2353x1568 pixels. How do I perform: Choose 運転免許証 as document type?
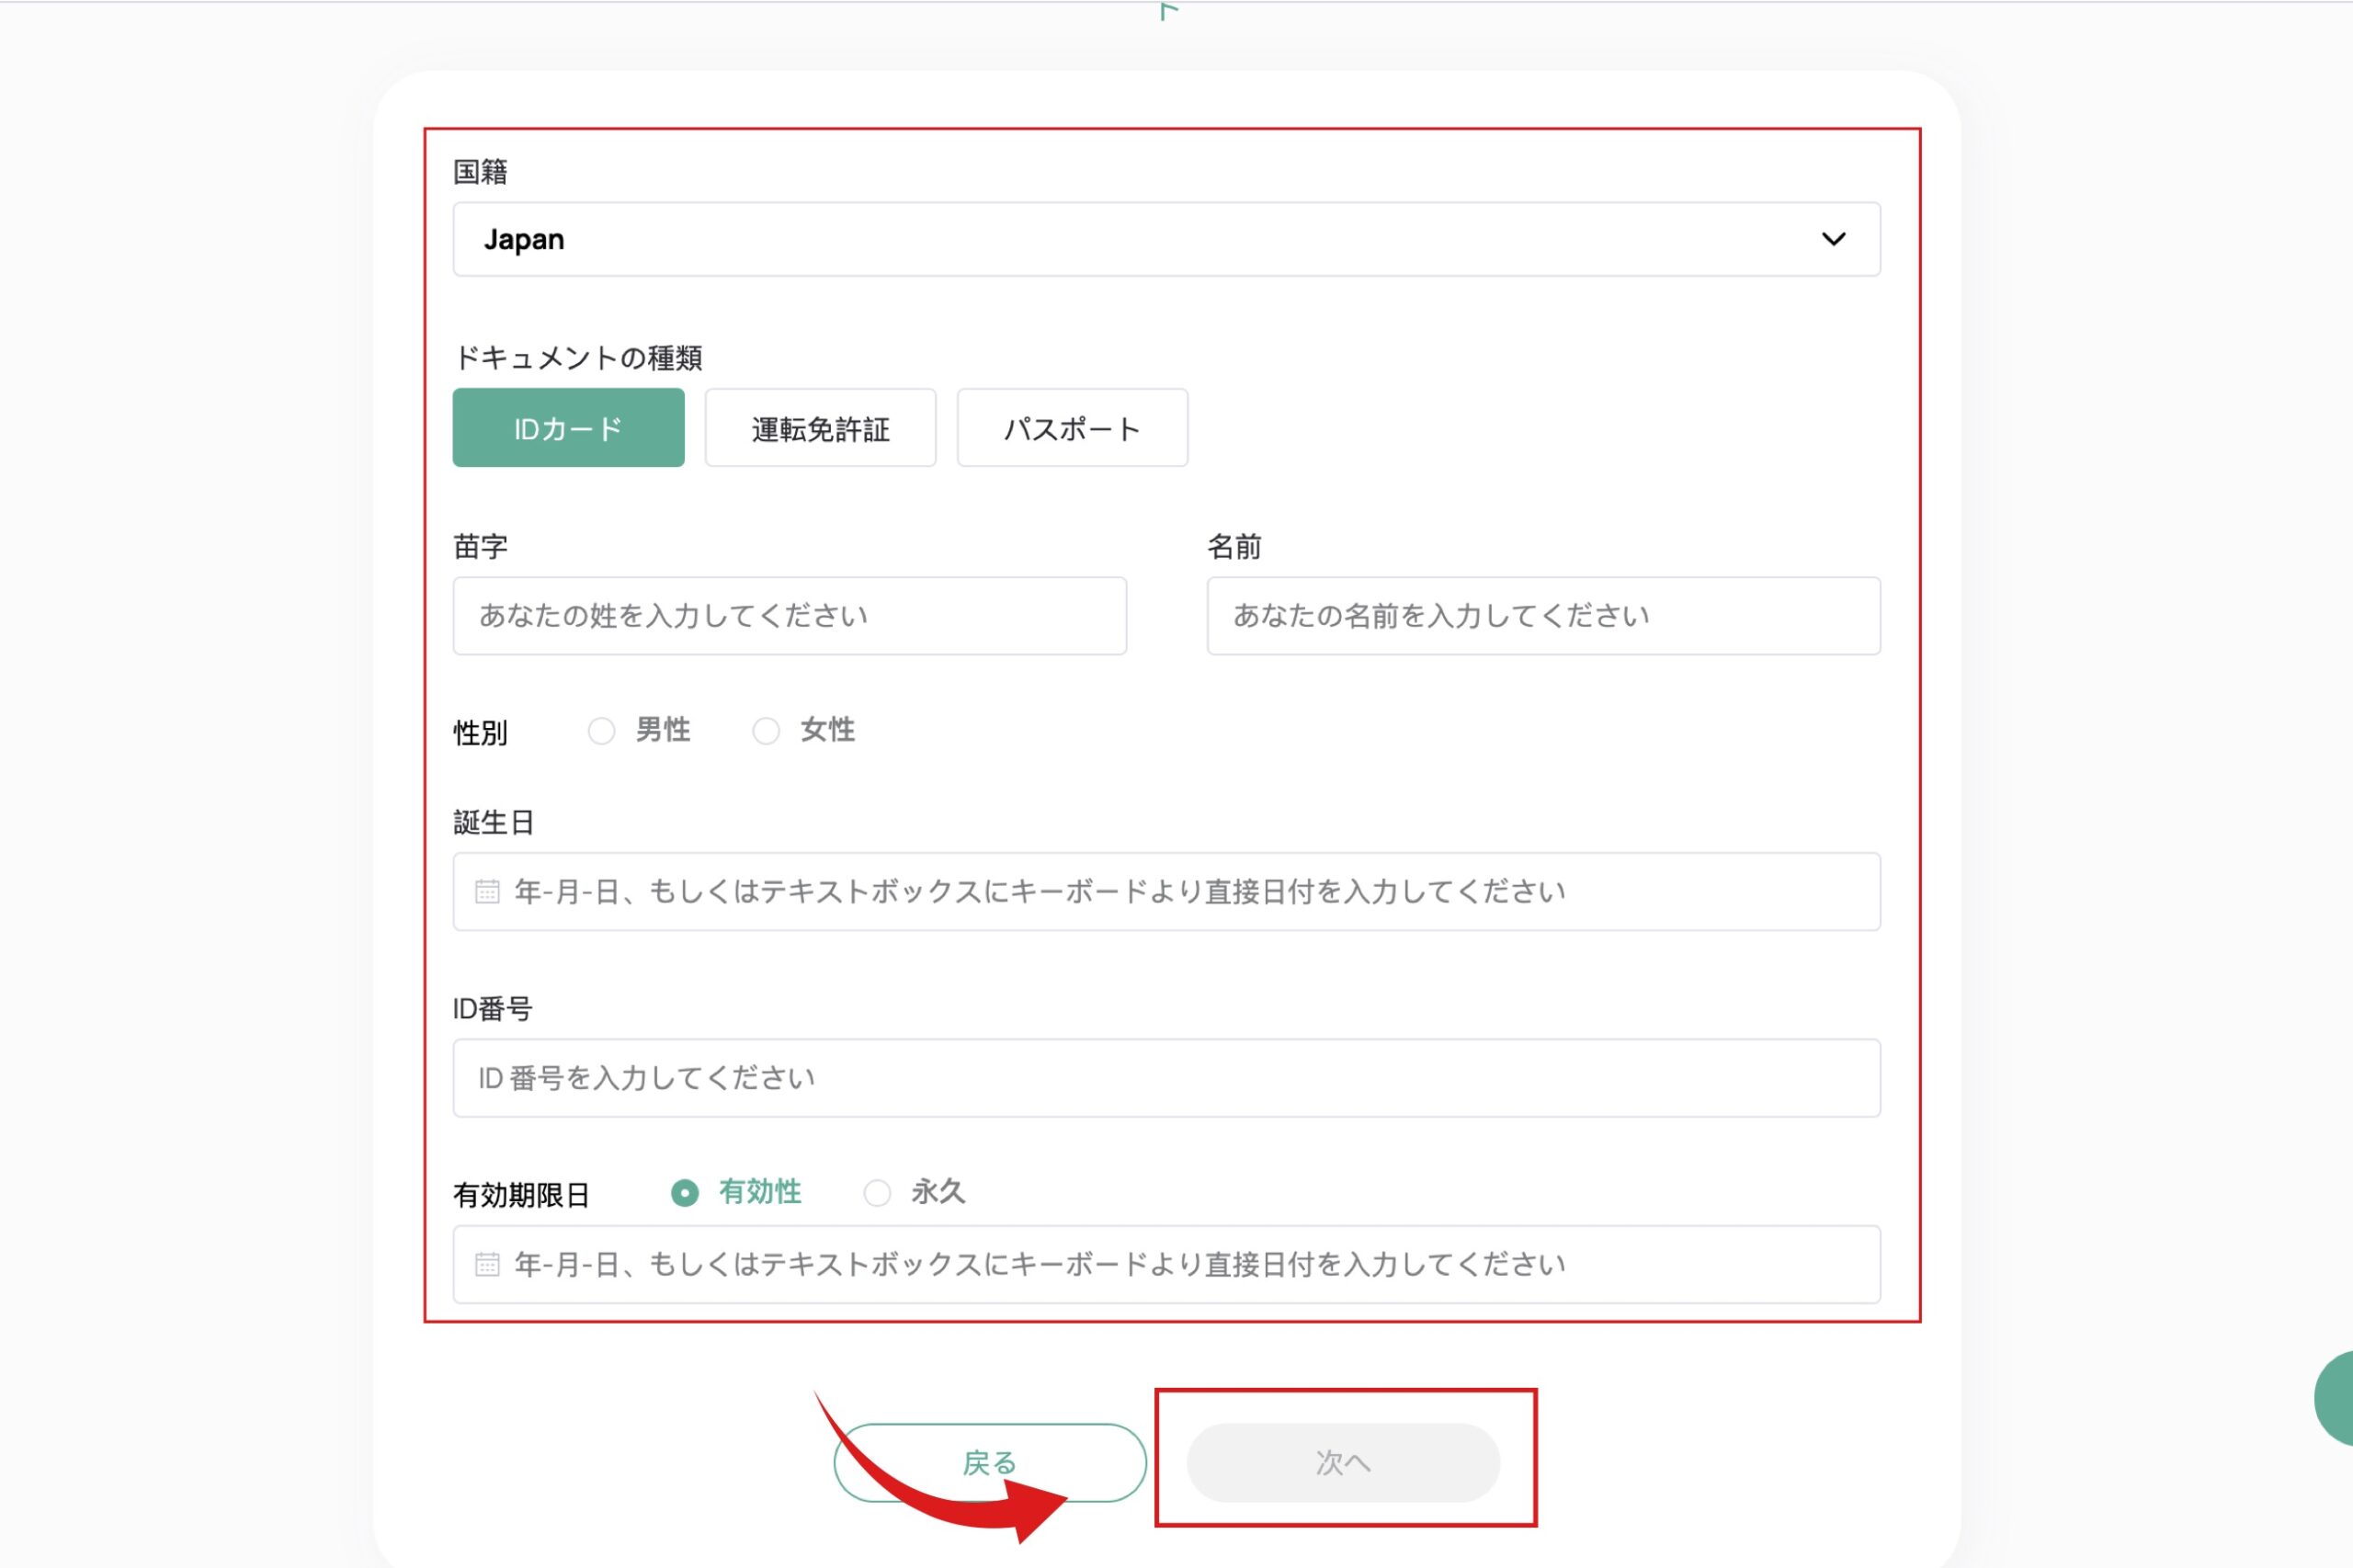point(820,428)
